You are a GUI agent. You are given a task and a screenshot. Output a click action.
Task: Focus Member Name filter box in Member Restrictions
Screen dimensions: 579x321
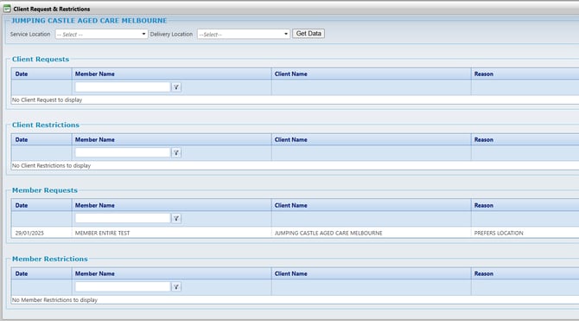pos(123,286)
